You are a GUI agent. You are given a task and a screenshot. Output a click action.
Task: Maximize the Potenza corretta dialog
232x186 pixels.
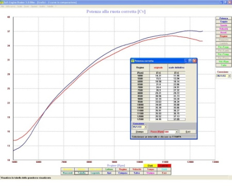click(190, 61)
